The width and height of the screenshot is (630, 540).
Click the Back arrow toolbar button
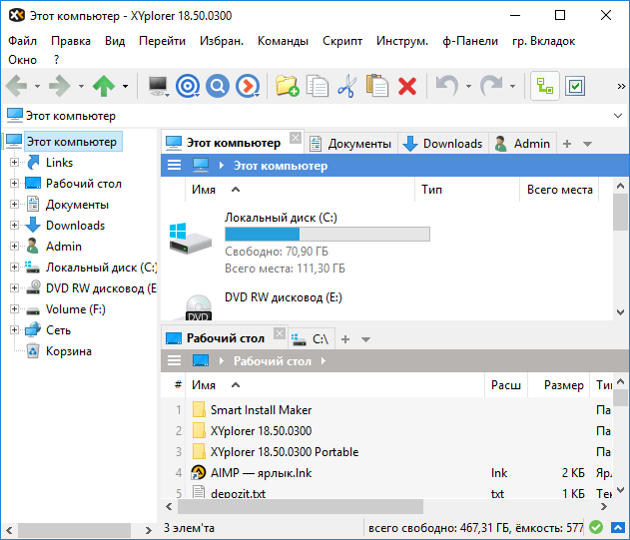tap(16, 86)
